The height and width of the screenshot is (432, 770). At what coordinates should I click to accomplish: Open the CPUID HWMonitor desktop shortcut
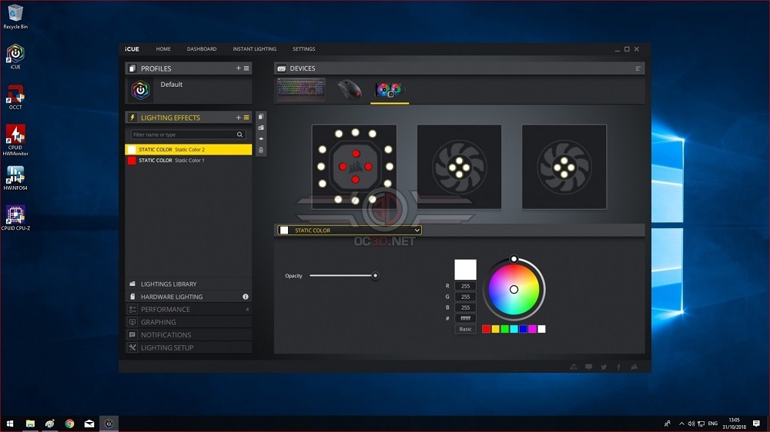15,140
